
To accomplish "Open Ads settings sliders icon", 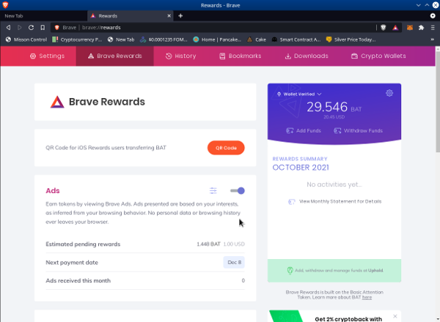I will [x=213, y=191].
